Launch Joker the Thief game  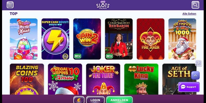[103, 79]
